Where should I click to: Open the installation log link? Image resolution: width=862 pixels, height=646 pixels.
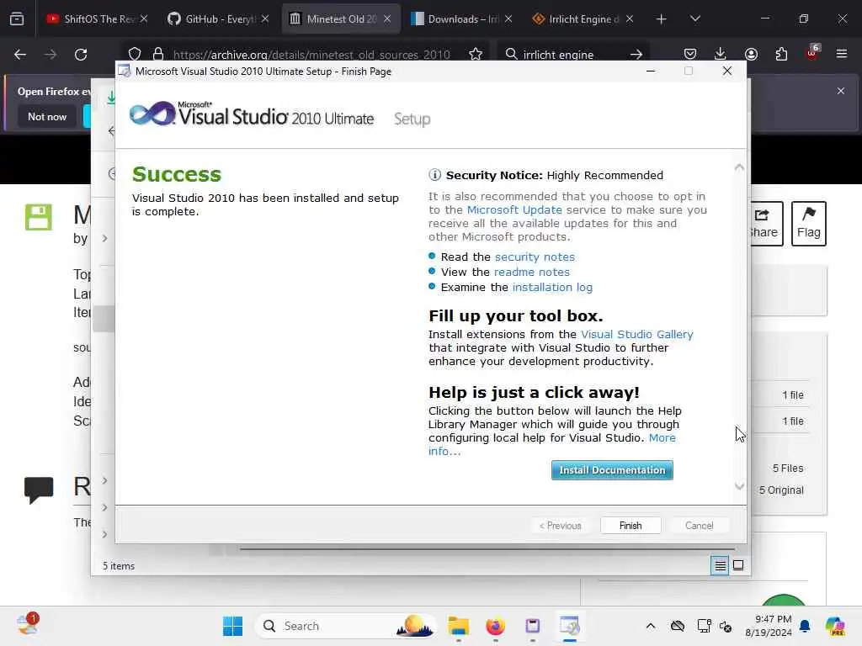point(552,288)
